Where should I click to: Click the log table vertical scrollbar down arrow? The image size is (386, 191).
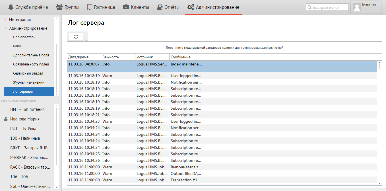pos(379,183)
